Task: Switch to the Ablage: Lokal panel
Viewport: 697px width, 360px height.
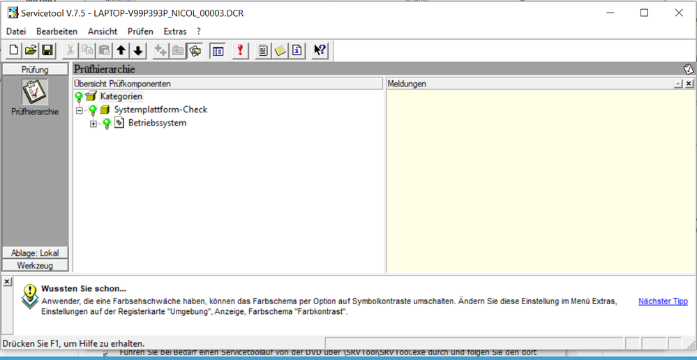Action: tap(35, 253)
